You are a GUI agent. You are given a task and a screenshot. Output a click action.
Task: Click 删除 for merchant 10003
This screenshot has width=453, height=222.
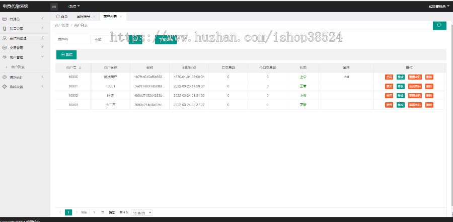pyautogui.click(x=429, y=105)
